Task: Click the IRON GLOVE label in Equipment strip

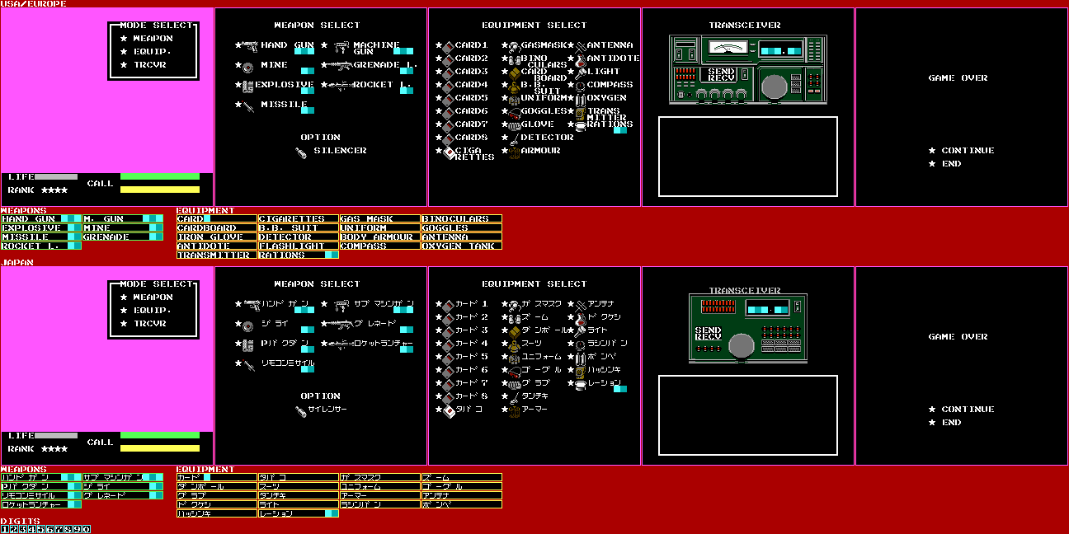Action: point(210,237)
